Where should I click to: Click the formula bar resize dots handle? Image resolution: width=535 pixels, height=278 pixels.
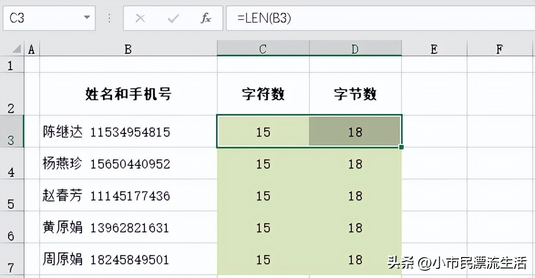(x=109, y=18)
